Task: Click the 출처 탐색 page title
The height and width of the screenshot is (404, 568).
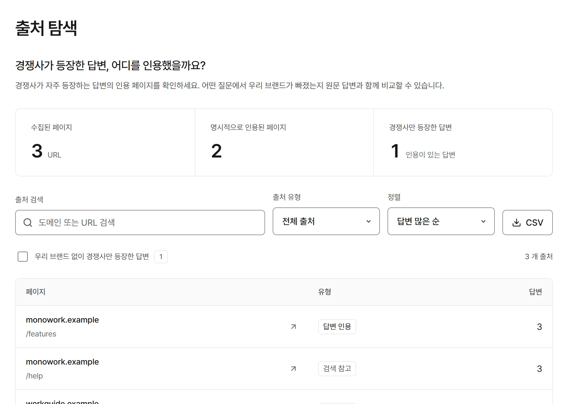Action: (x=46, y=28)
